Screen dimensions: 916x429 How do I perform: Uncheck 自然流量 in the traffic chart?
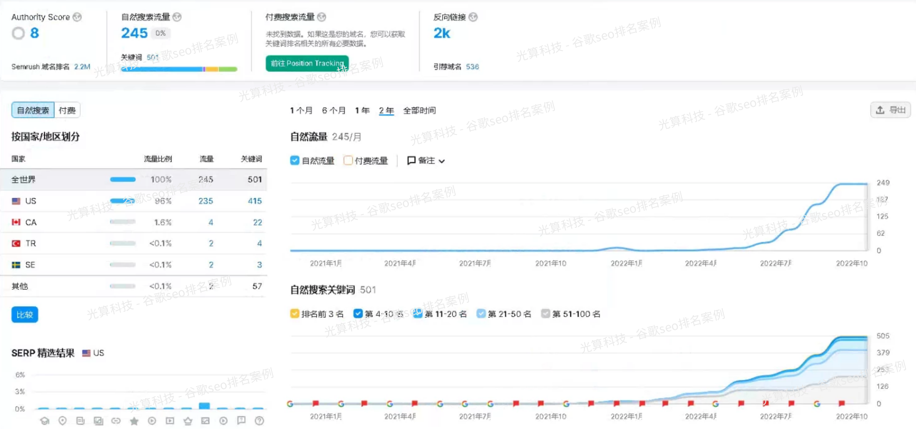[x=294, y=161]
